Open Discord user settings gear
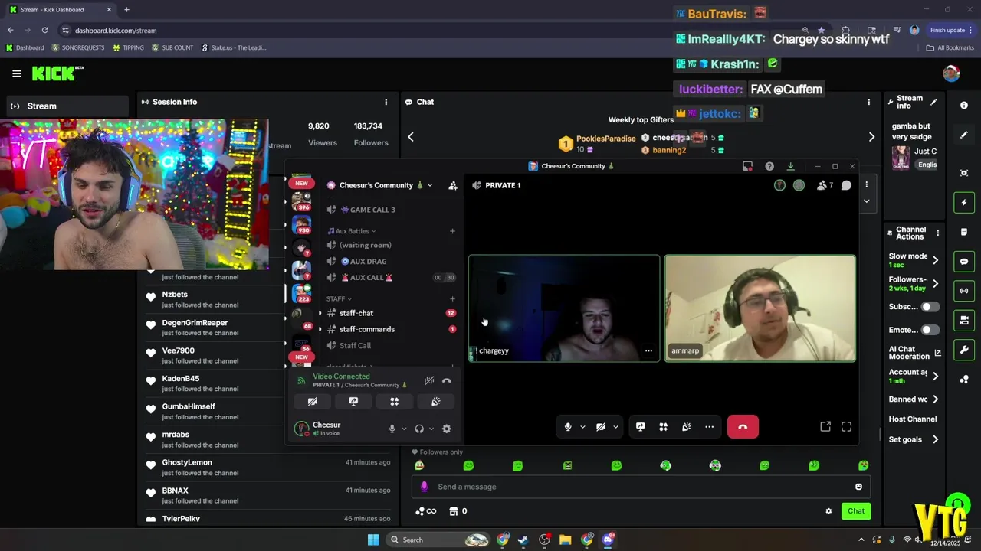981x551 pixels. coord(447,429)
